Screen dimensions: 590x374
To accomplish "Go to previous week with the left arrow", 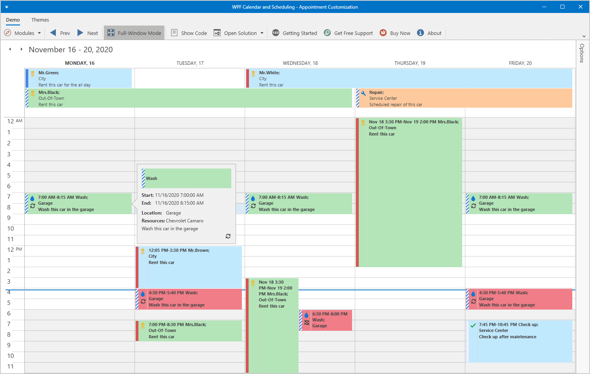I will coord(10,49).
